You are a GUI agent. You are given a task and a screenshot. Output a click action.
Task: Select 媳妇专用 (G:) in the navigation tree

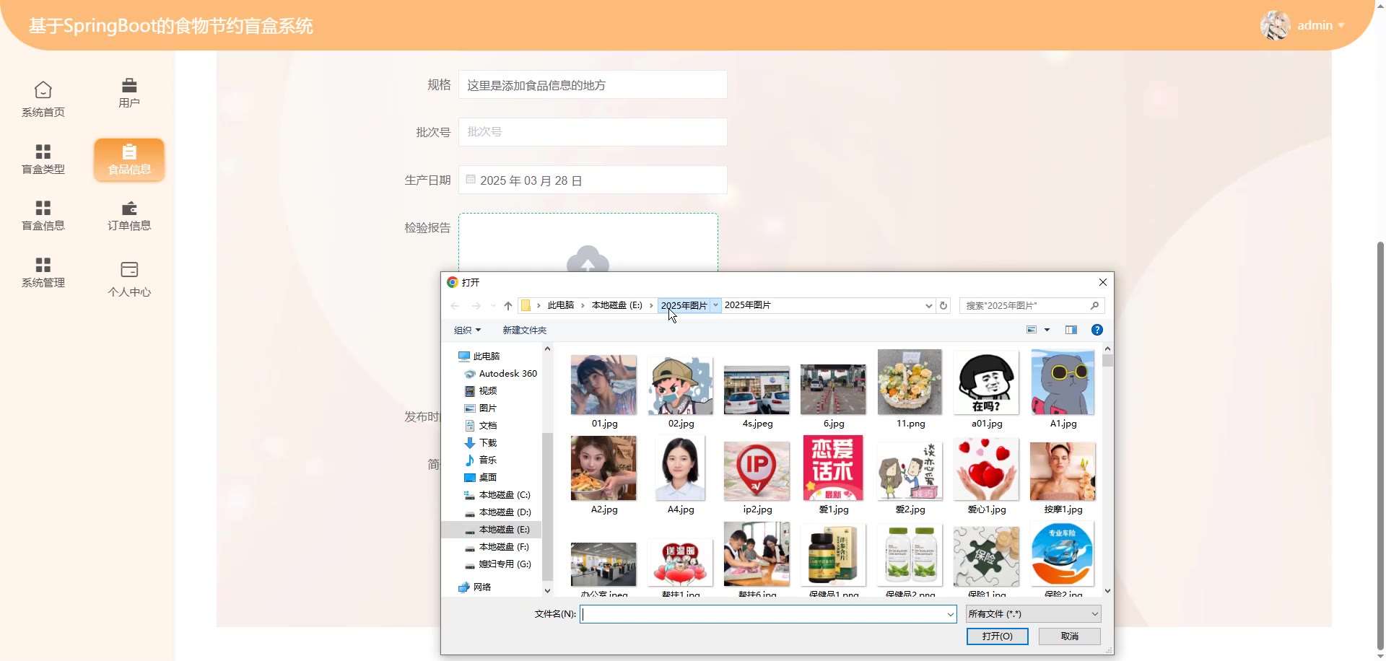[x=505, y=564]
